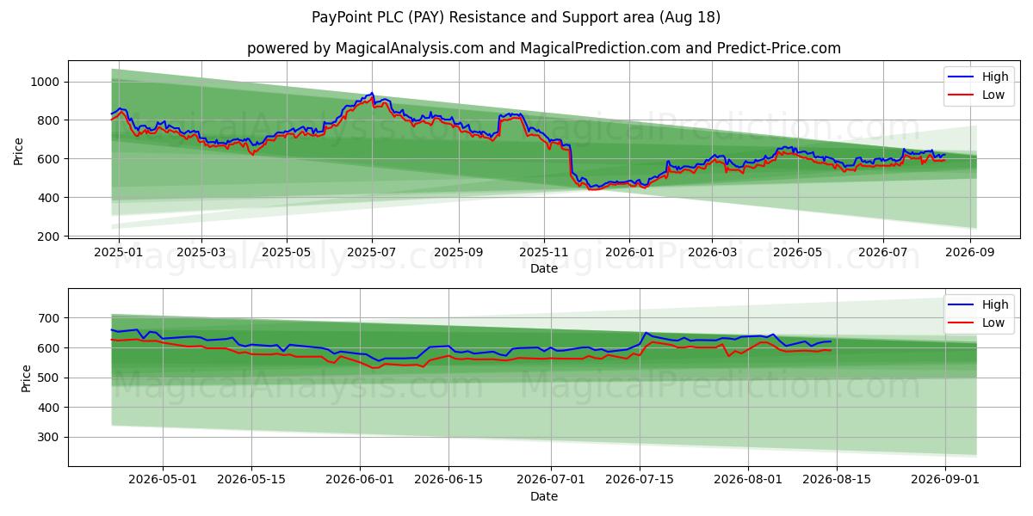Image resolution: width=1033 pixels, height=516 pixels.
Task: Click the "2026-05-15" date tick label
Action: pos(251,482)
